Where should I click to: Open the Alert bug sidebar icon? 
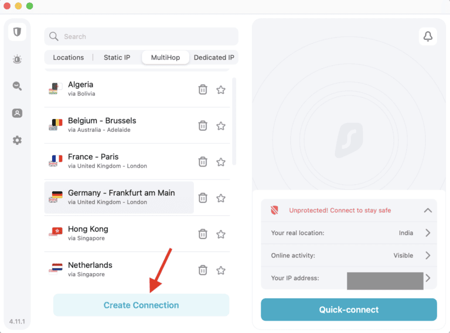pos(17,59)
